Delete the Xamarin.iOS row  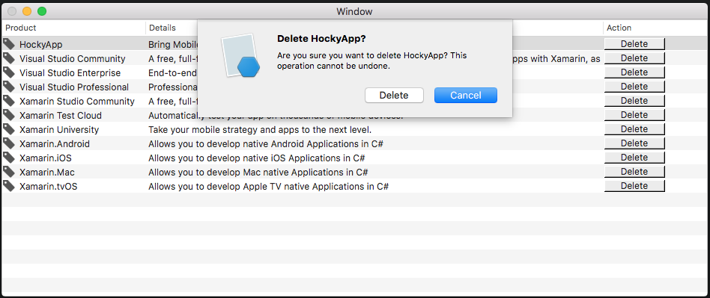click(x=634, y=158)
